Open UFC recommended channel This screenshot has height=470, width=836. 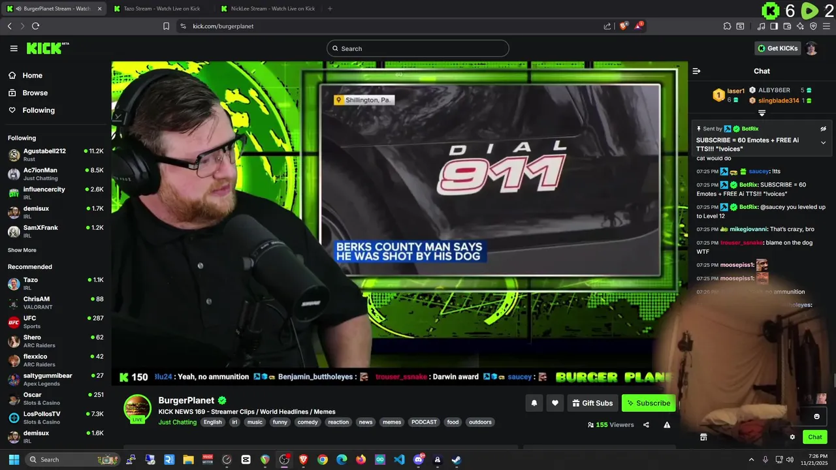56,322
